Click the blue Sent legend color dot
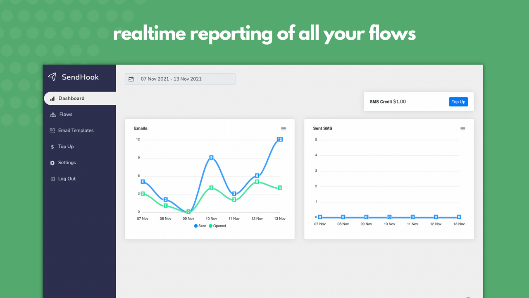The image size is (529, 298). coord(196,226)
